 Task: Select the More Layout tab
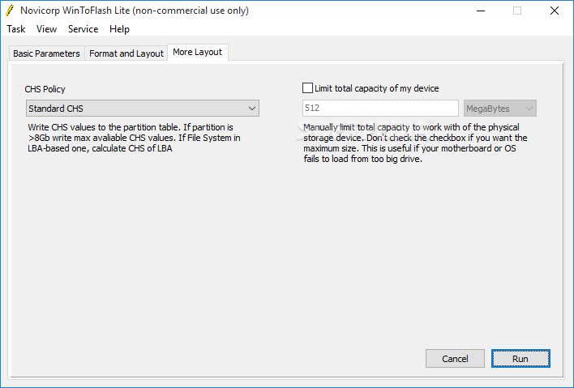pyautogui.click(x=198, y=53)
